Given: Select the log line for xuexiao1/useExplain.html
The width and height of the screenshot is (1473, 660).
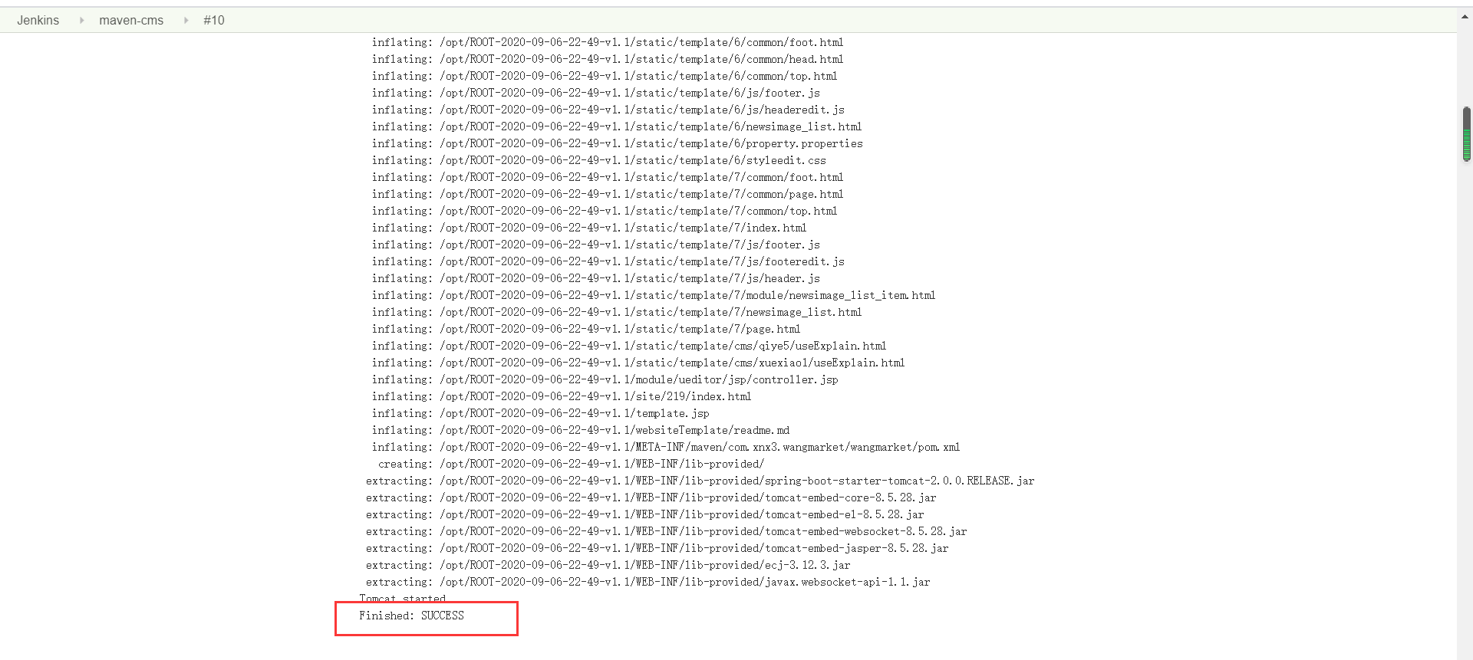Looking at the screenshot, I should tap(638, 363).
